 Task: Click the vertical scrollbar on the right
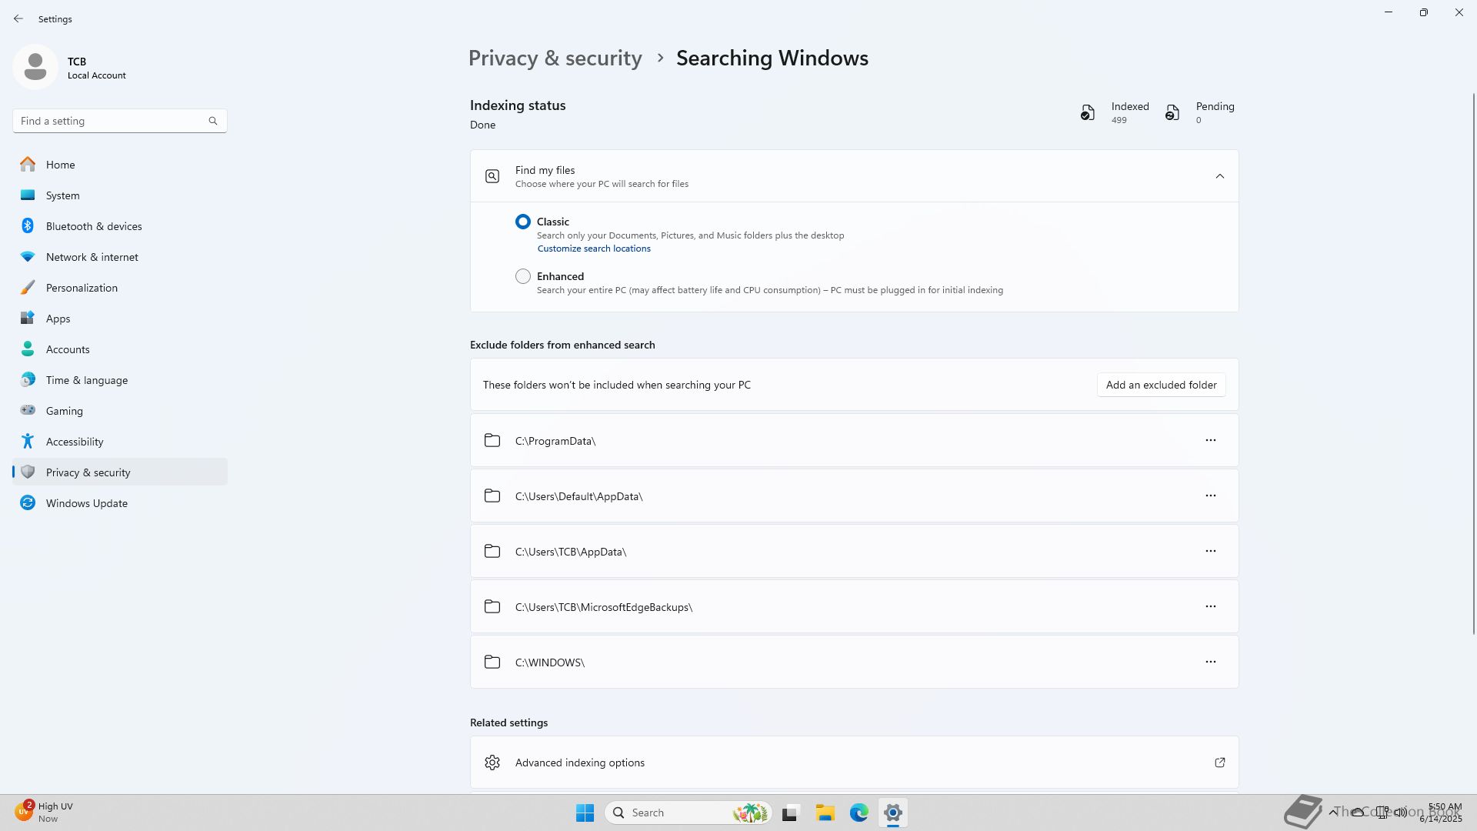tap(1473, 362)
